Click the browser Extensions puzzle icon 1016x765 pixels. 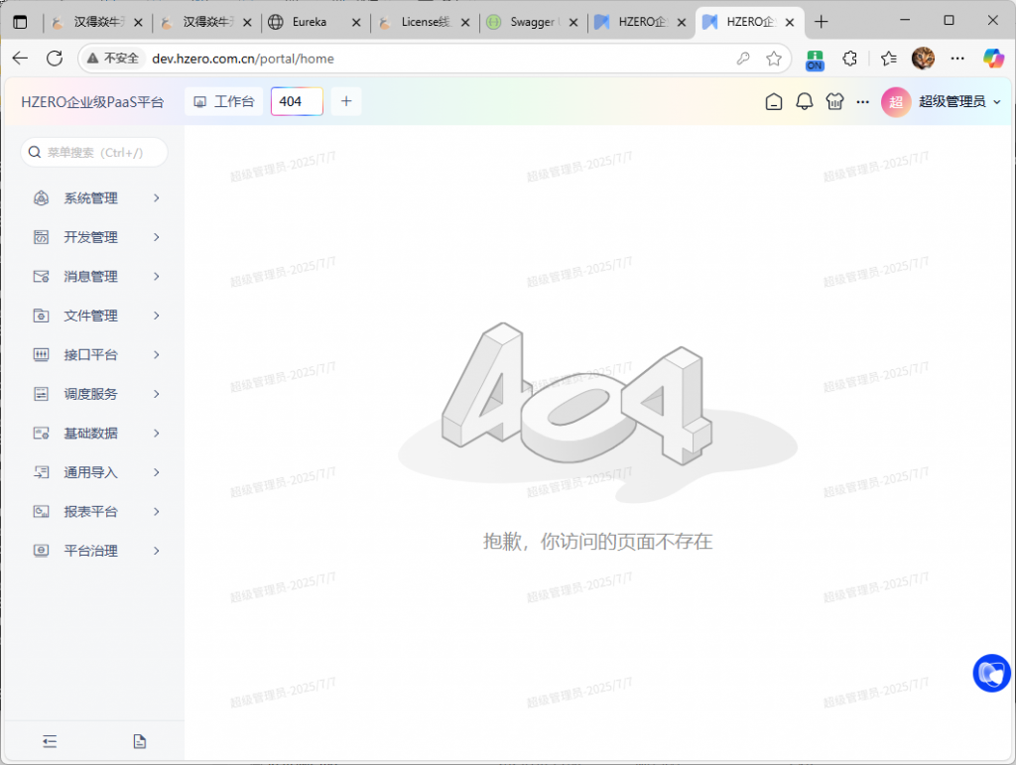(850, 59)
